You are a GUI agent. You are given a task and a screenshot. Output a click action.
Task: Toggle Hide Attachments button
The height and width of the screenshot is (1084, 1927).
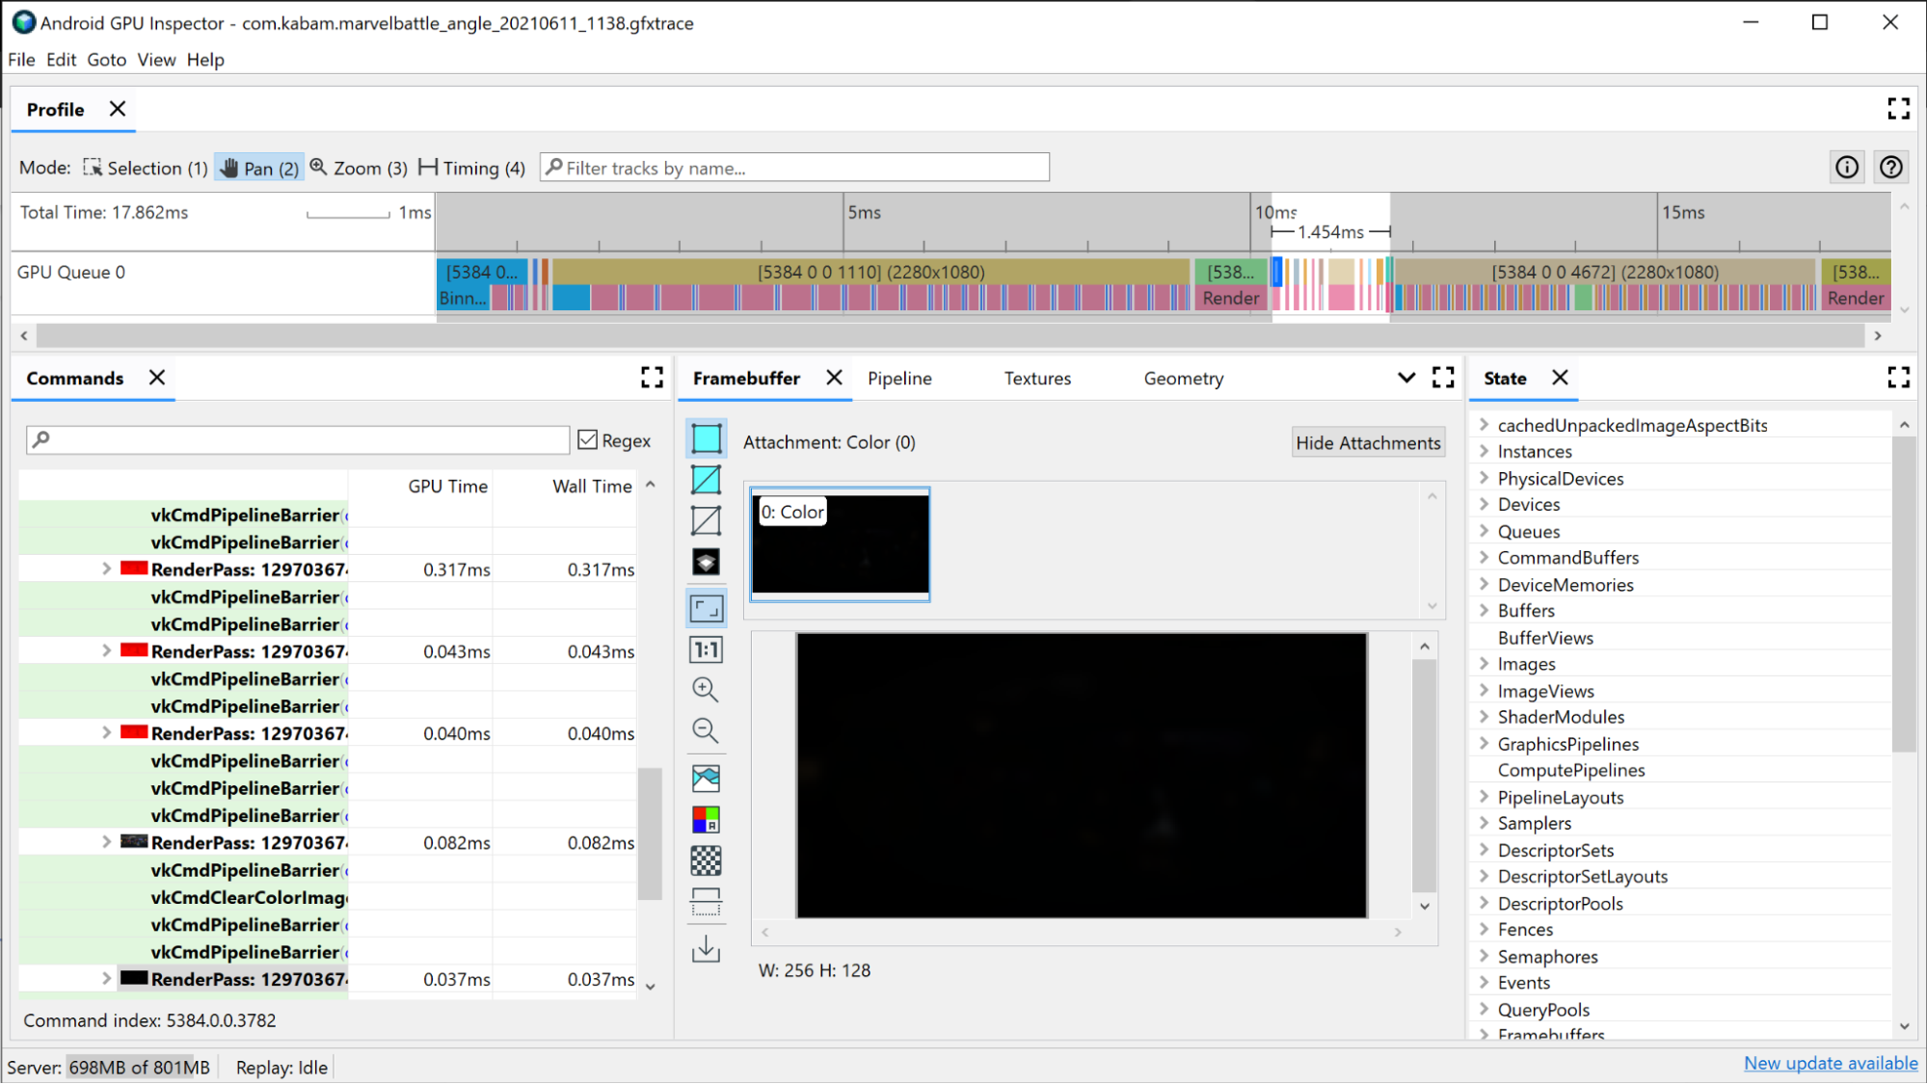click(1369, 442)
